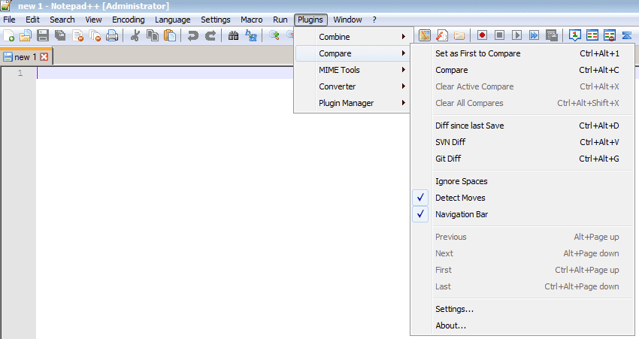Click the Function List icon
This screenshot has width=639, height=339.
442,35
